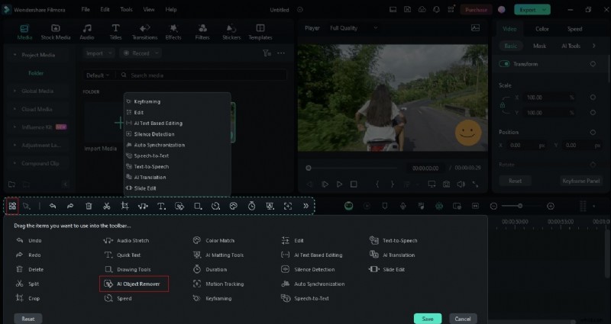Click the customize toolbar grid icon
The height and width of the screenshot is (324, 611).
tap(12, 206)
